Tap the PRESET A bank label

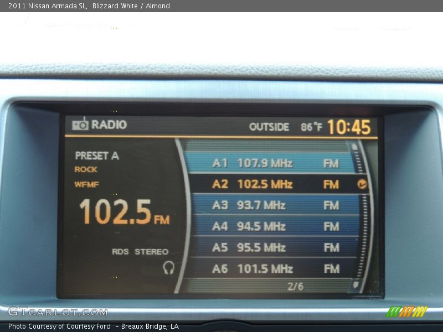click(x=97, y=155)
